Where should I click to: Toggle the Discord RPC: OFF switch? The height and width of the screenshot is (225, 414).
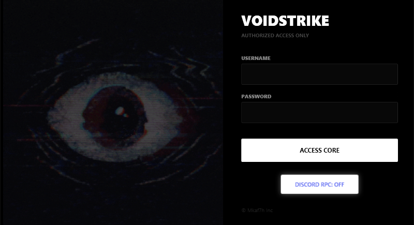319,184
